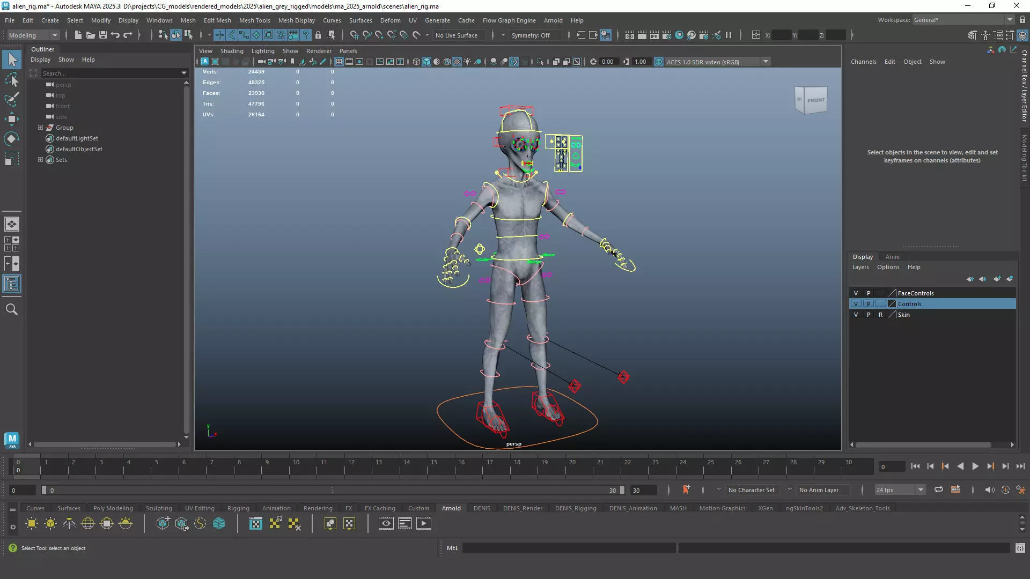Open the No Character Set dropdown
Screen dimensions: 1030x579
point(751,490)
